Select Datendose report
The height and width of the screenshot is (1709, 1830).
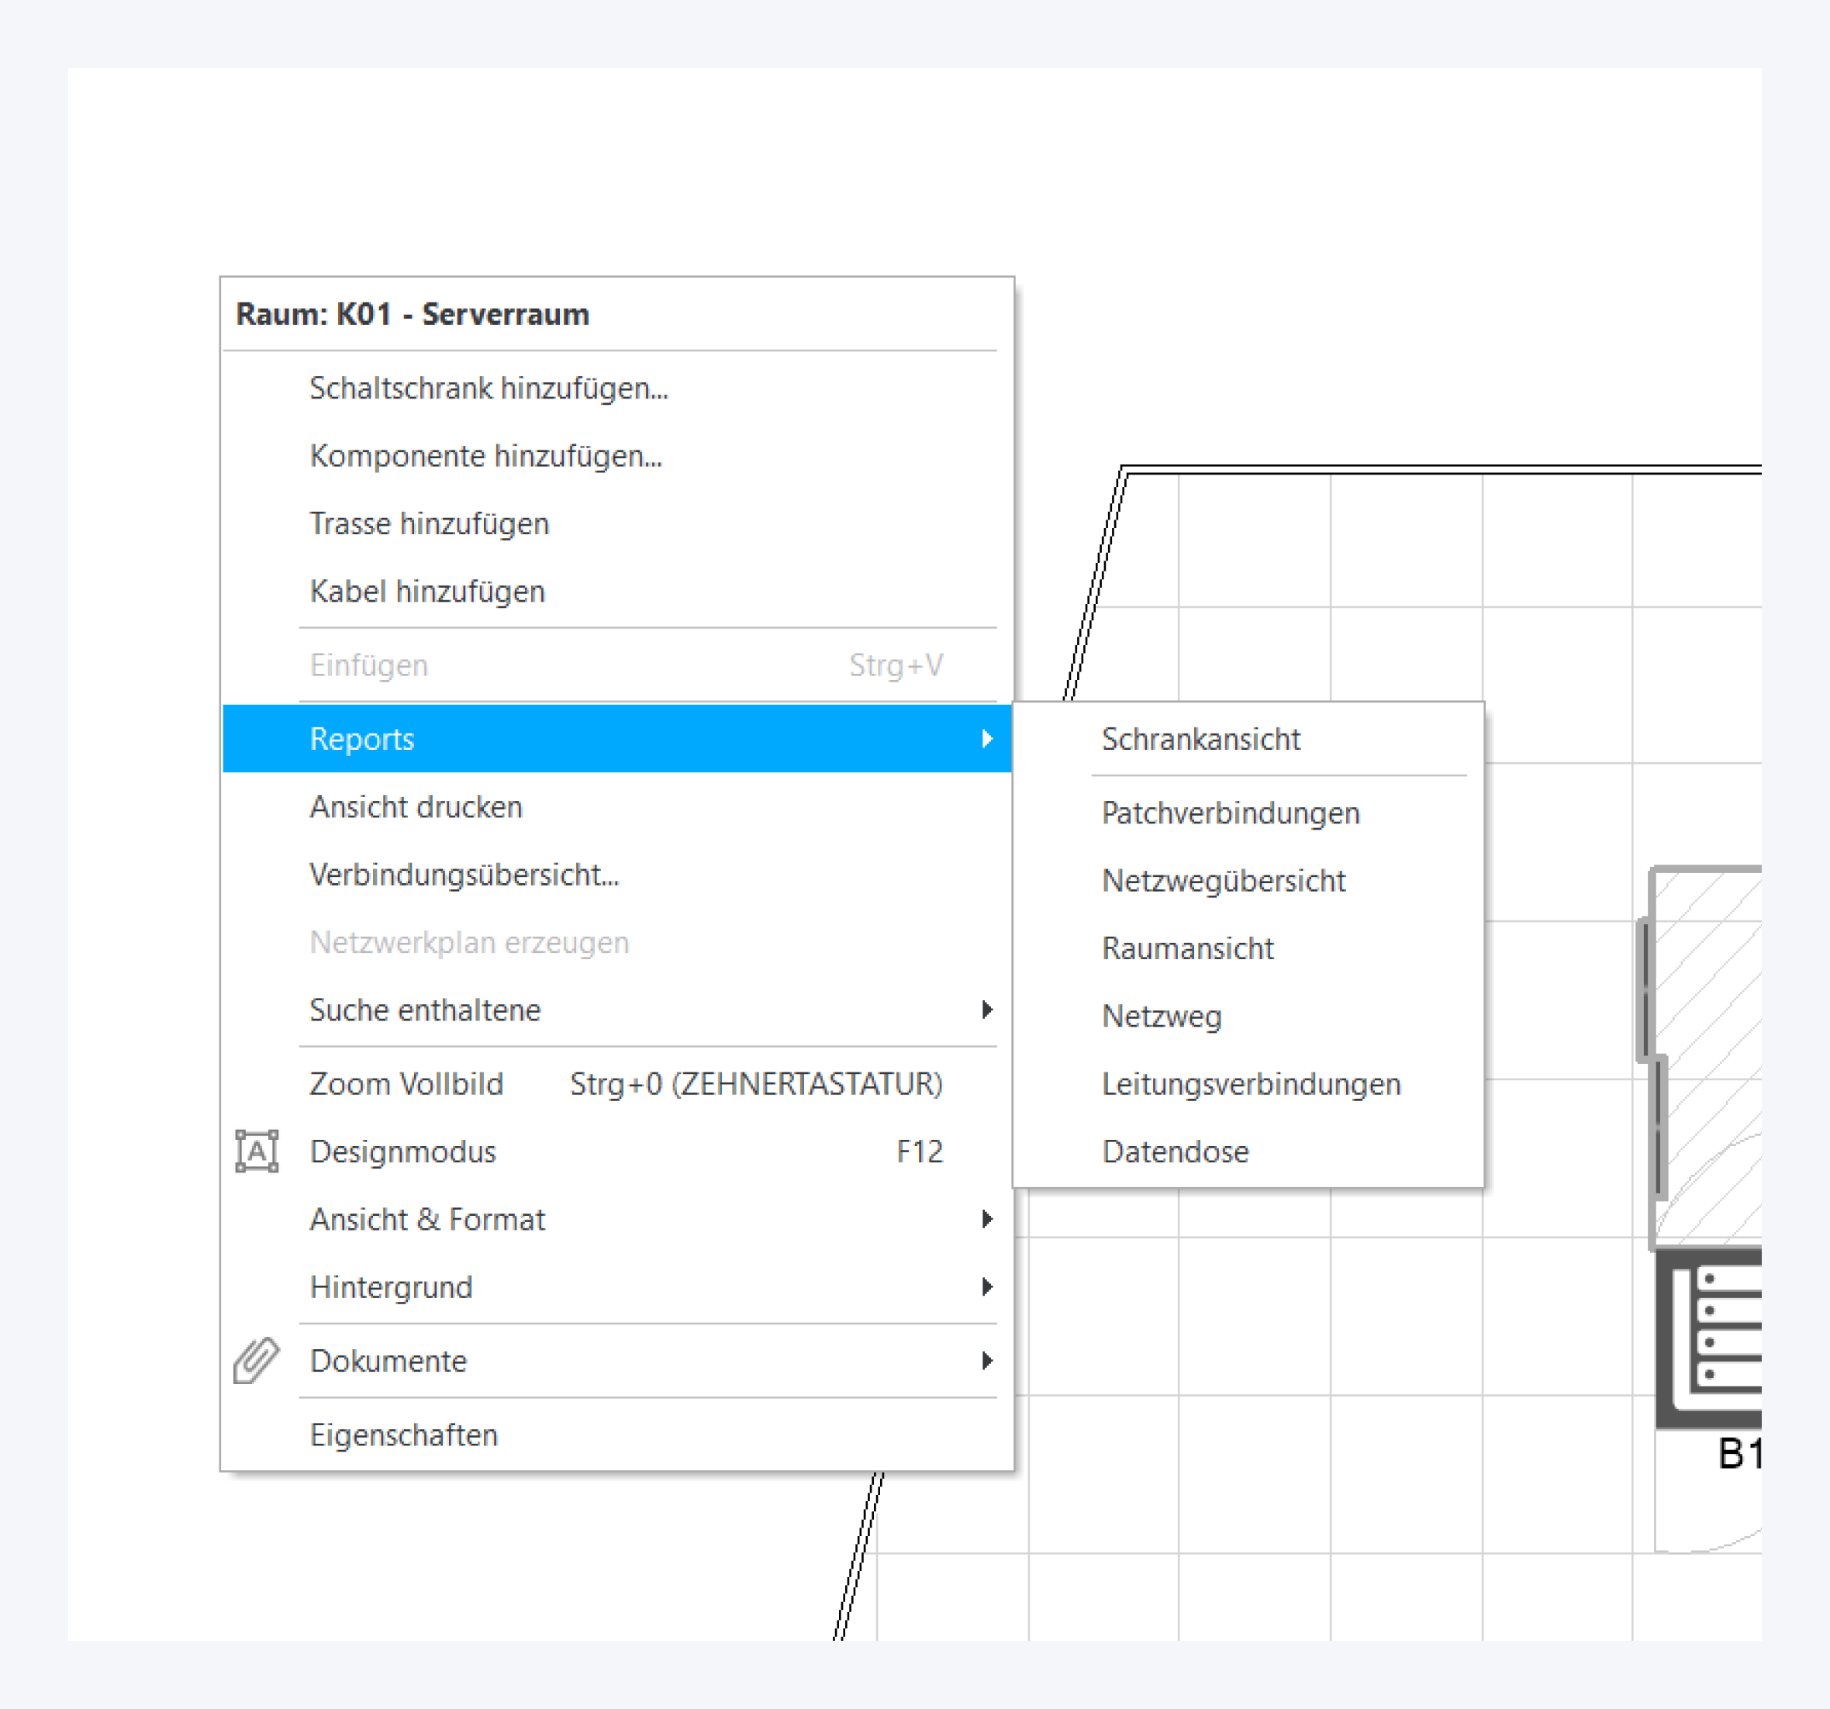[x=1176, y=1151]
